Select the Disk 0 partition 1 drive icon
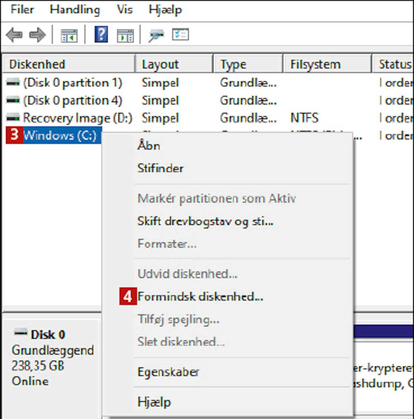 coord(13,83)
